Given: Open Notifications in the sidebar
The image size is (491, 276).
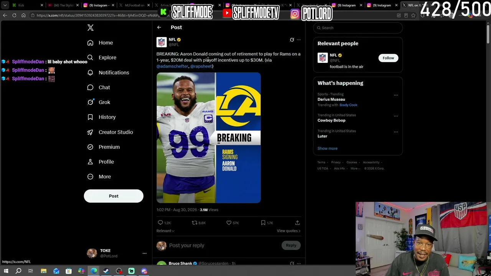Looking at the screenshot, I should (x=108, y=72).
